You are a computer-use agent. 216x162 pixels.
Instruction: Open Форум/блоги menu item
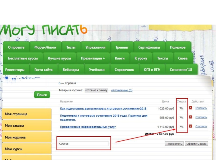pyautogui.click(x=45, y=48)
